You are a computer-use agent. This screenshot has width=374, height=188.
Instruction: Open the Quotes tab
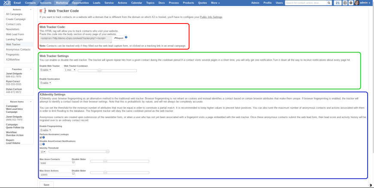pyautogui.click(x=202, y=3)
